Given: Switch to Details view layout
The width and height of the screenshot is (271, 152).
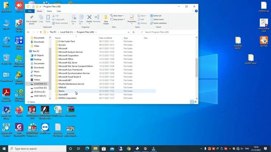Looking at the screenshot, I should click(192, 102).
